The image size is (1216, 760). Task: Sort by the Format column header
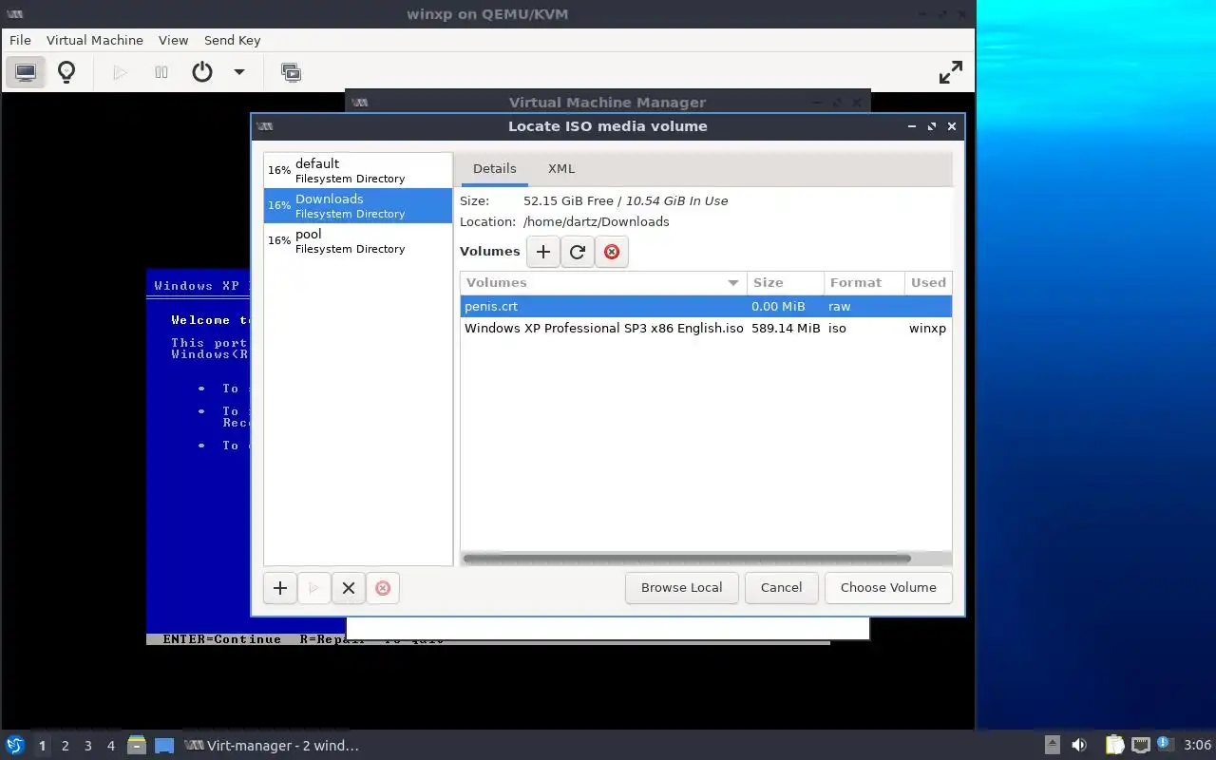pos(864,282)
